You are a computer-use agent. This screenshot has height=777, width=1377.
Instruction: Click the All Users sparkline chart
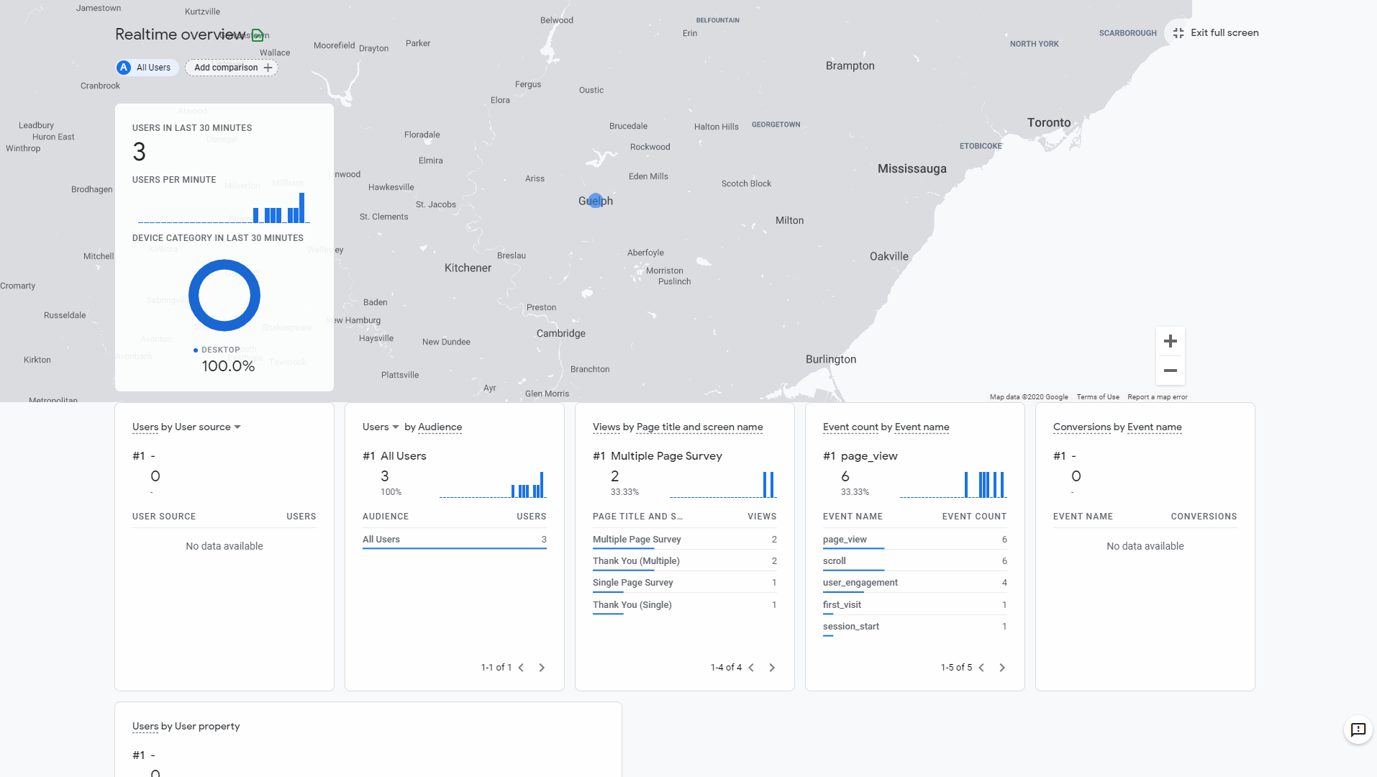click(493, 484)
